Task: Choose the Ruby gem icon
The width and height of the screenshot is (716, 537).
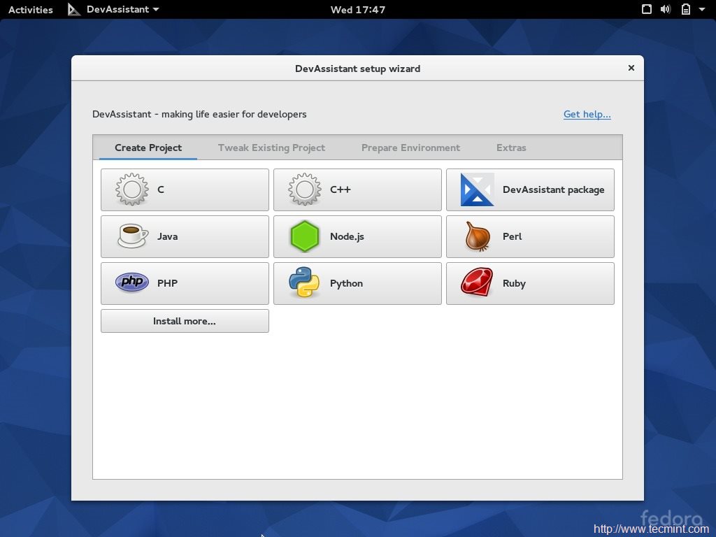Action: pos(477,283)
